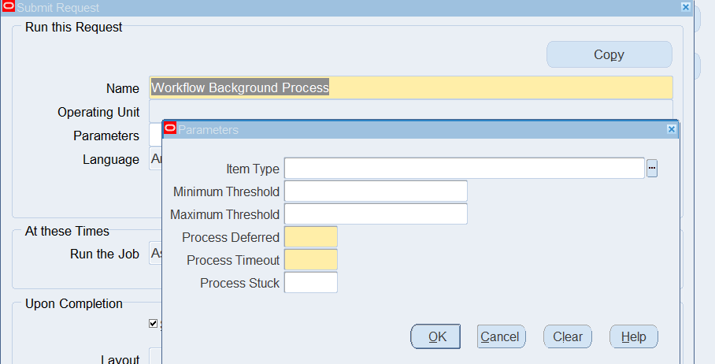Open Help for the Parameters dialog
Screen dimensions: 715x364
click(x=633, y=336)
